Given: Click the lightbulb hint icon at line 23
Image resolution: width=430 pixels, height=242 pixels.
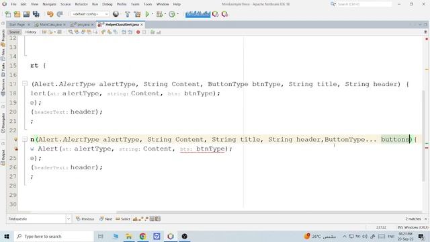Looking at the screenshot, I should pos(15,139).
